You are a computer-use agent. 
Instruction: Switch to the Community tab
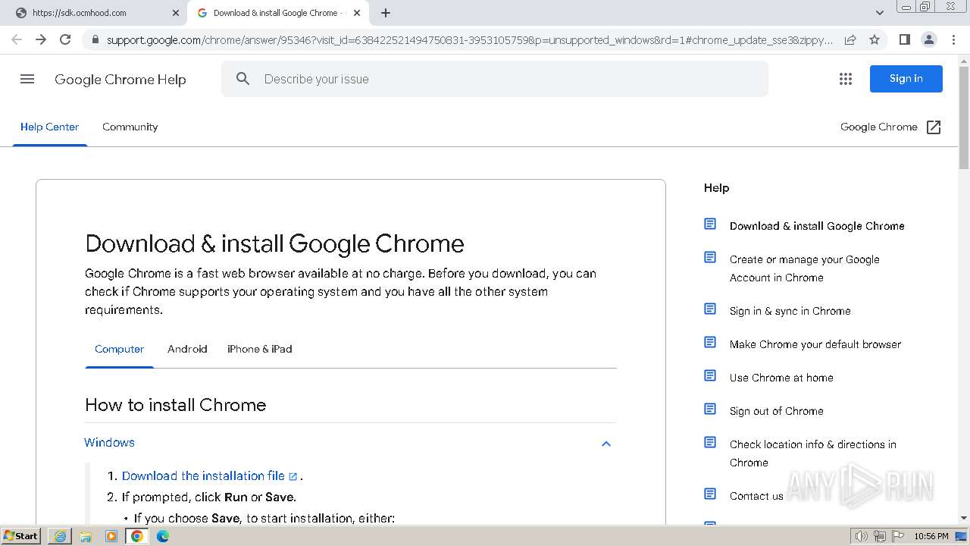coord(130,127)
